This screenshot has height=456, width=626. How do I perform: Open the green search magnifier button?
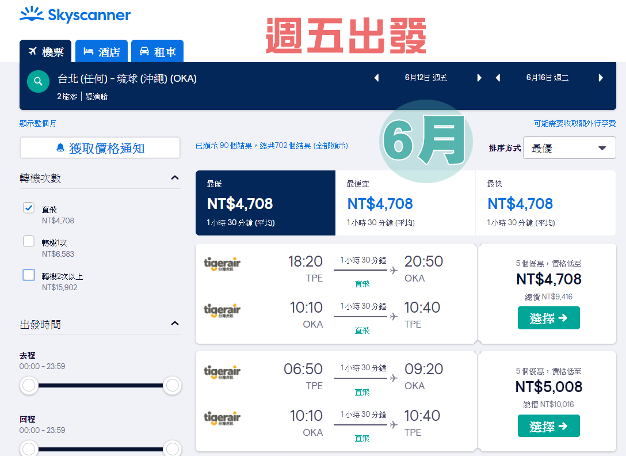[x=39, y=82]
